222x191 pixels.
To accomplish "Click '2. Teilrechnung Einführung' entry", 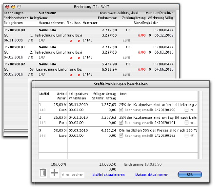I will point(56,52).
